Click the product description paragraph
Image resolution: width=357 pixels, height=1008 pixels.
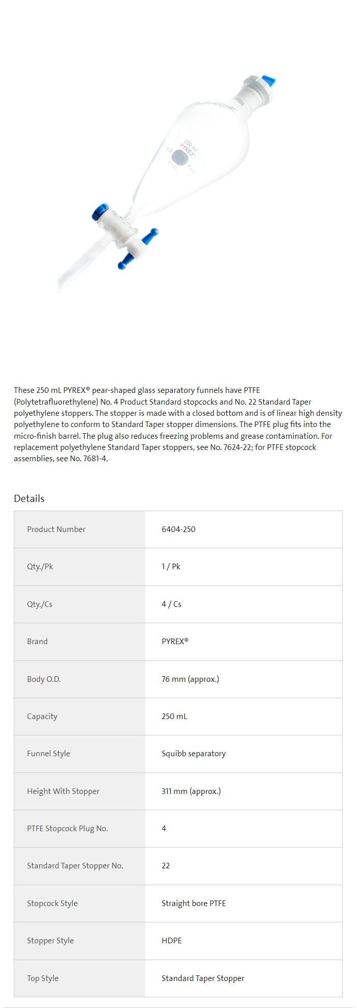click(177, 424)
